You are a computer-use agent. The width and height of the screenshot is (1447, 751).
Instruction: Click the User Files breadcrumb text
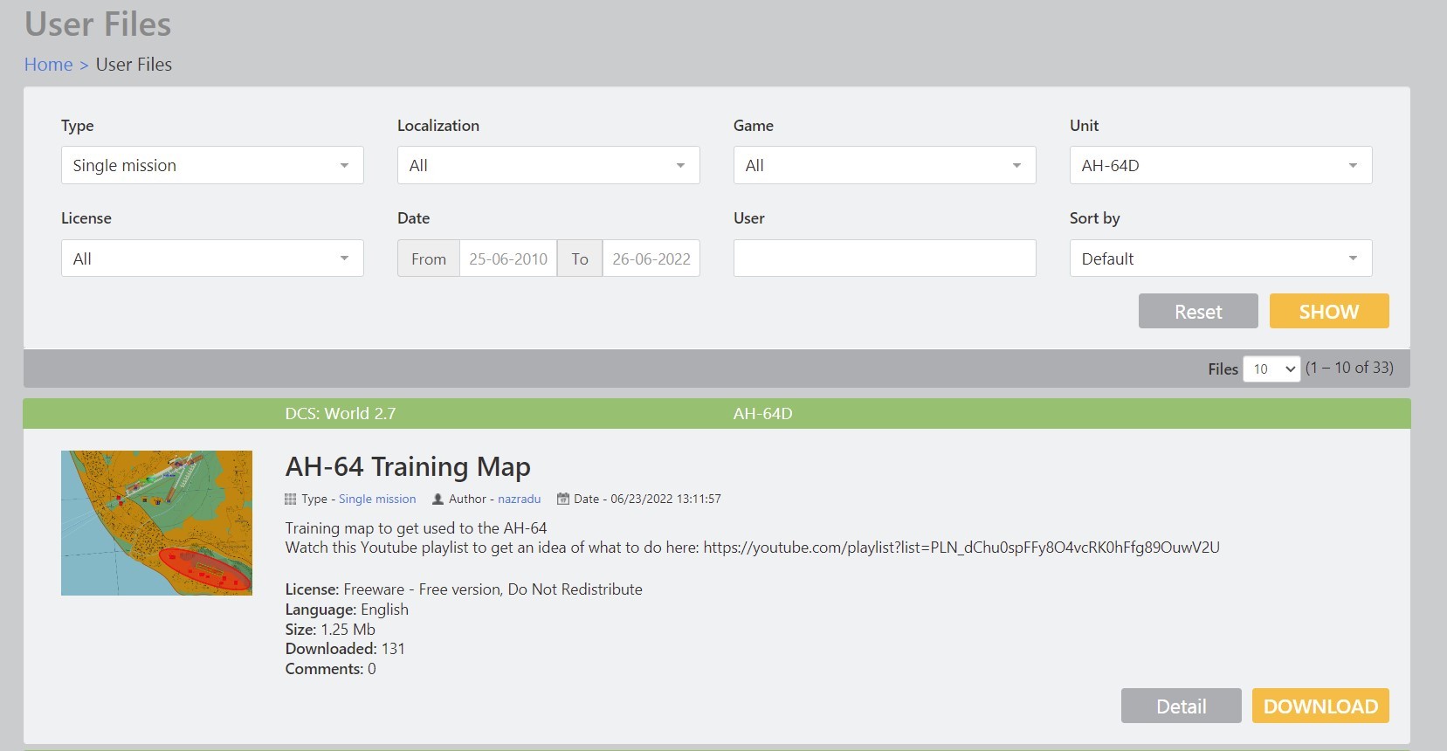click(134, 65)
